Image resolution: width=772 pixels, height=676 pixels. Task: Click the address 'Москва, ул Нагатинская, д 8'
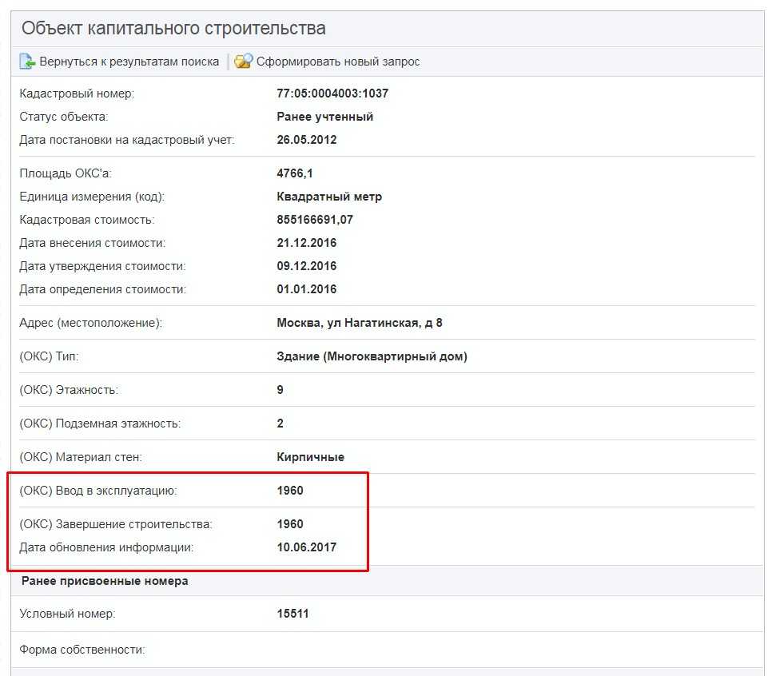coord(360,323)
